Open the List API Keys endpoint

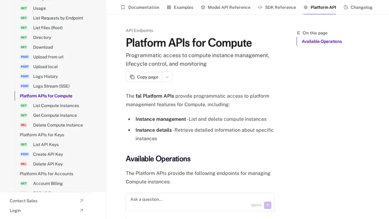click(46, 144)
